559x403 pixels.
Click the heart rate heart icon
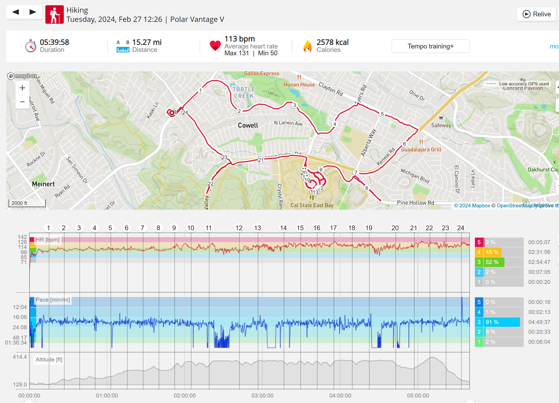[x=215, y=46]
